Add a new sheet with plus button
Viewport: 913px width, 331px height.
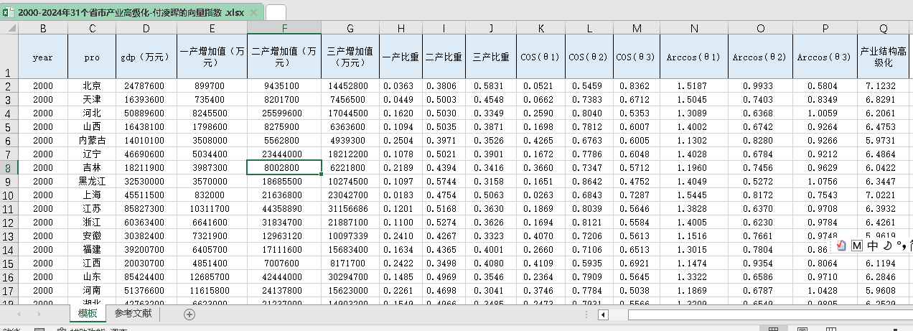(x=189, y=314)
